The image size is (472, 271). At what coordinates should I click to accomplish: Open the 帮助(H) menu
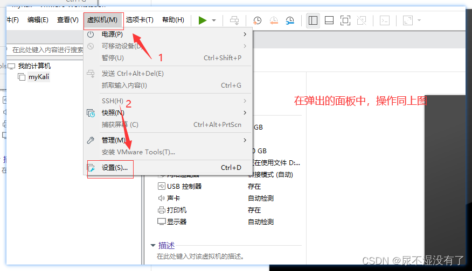[173, 20]
